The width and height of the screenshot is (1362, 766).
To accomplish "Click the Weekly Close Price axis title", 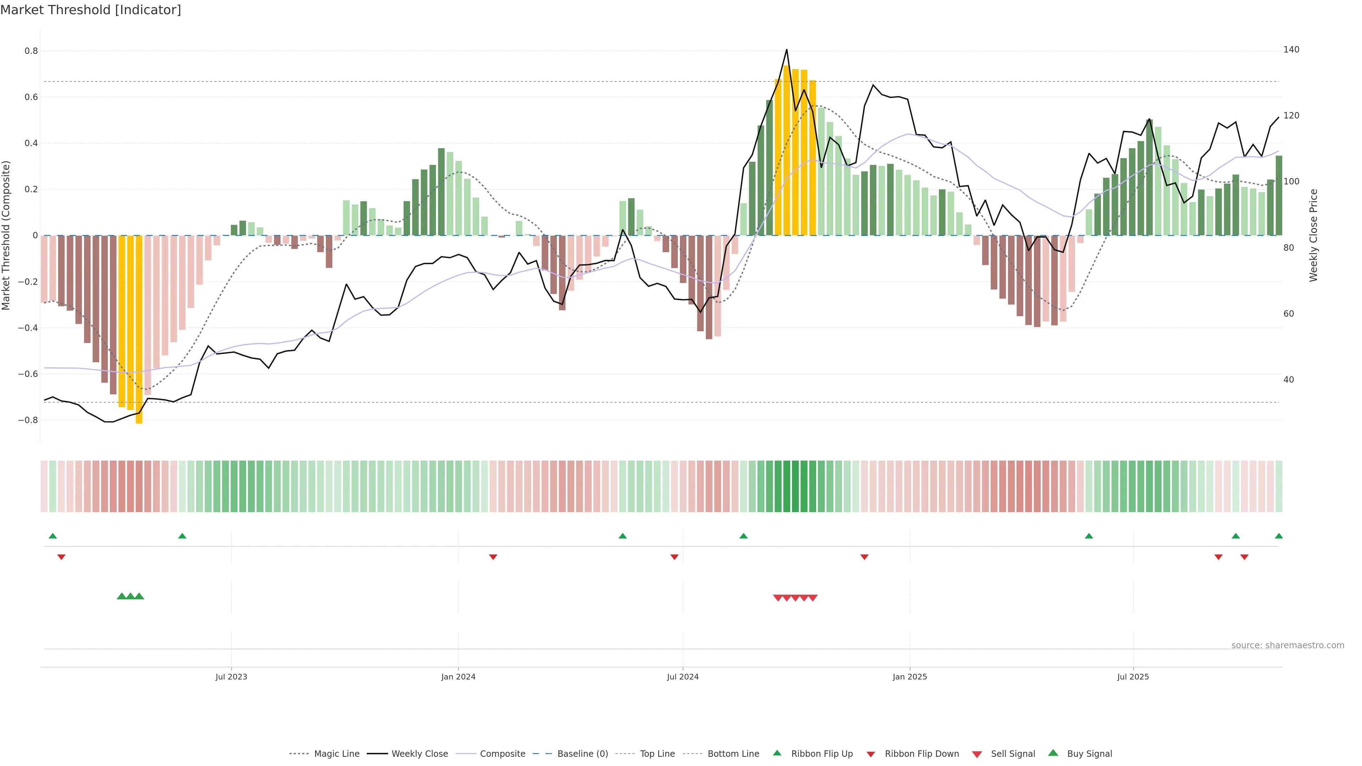I will 1314,235.
